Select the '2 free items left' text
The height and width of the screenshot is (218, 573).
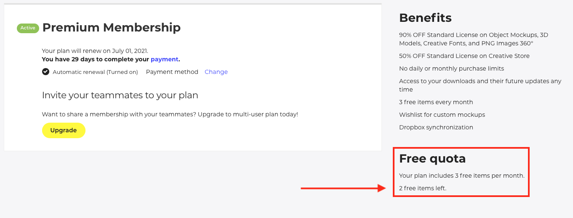click(423, 188)
